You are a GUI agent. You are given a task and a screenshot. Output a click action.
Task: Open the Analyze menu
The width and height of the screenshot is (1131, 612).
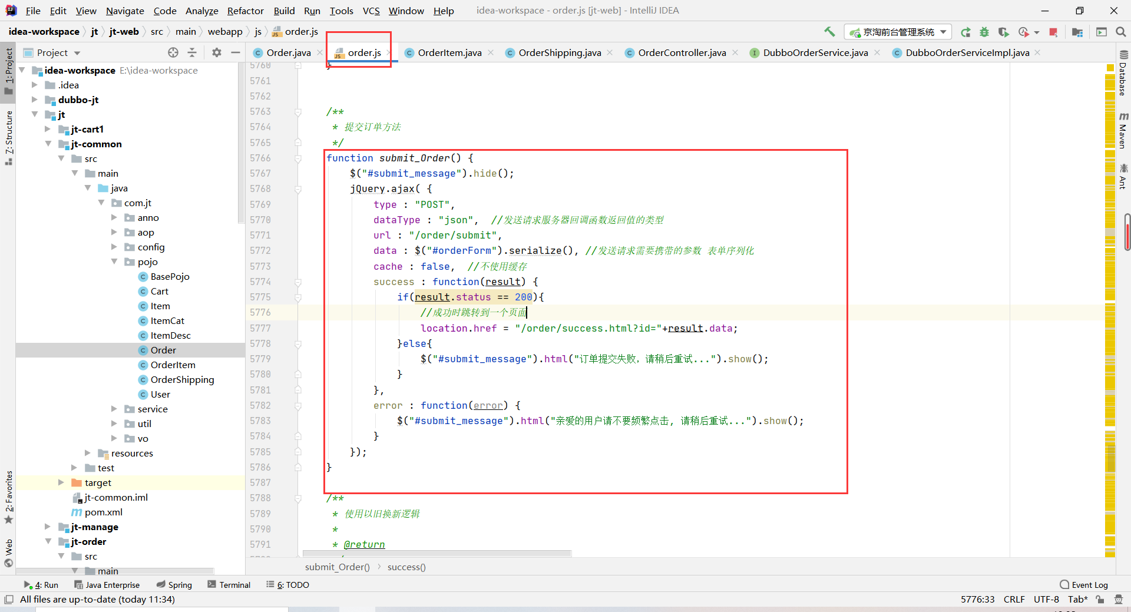(x=201, y=11)
